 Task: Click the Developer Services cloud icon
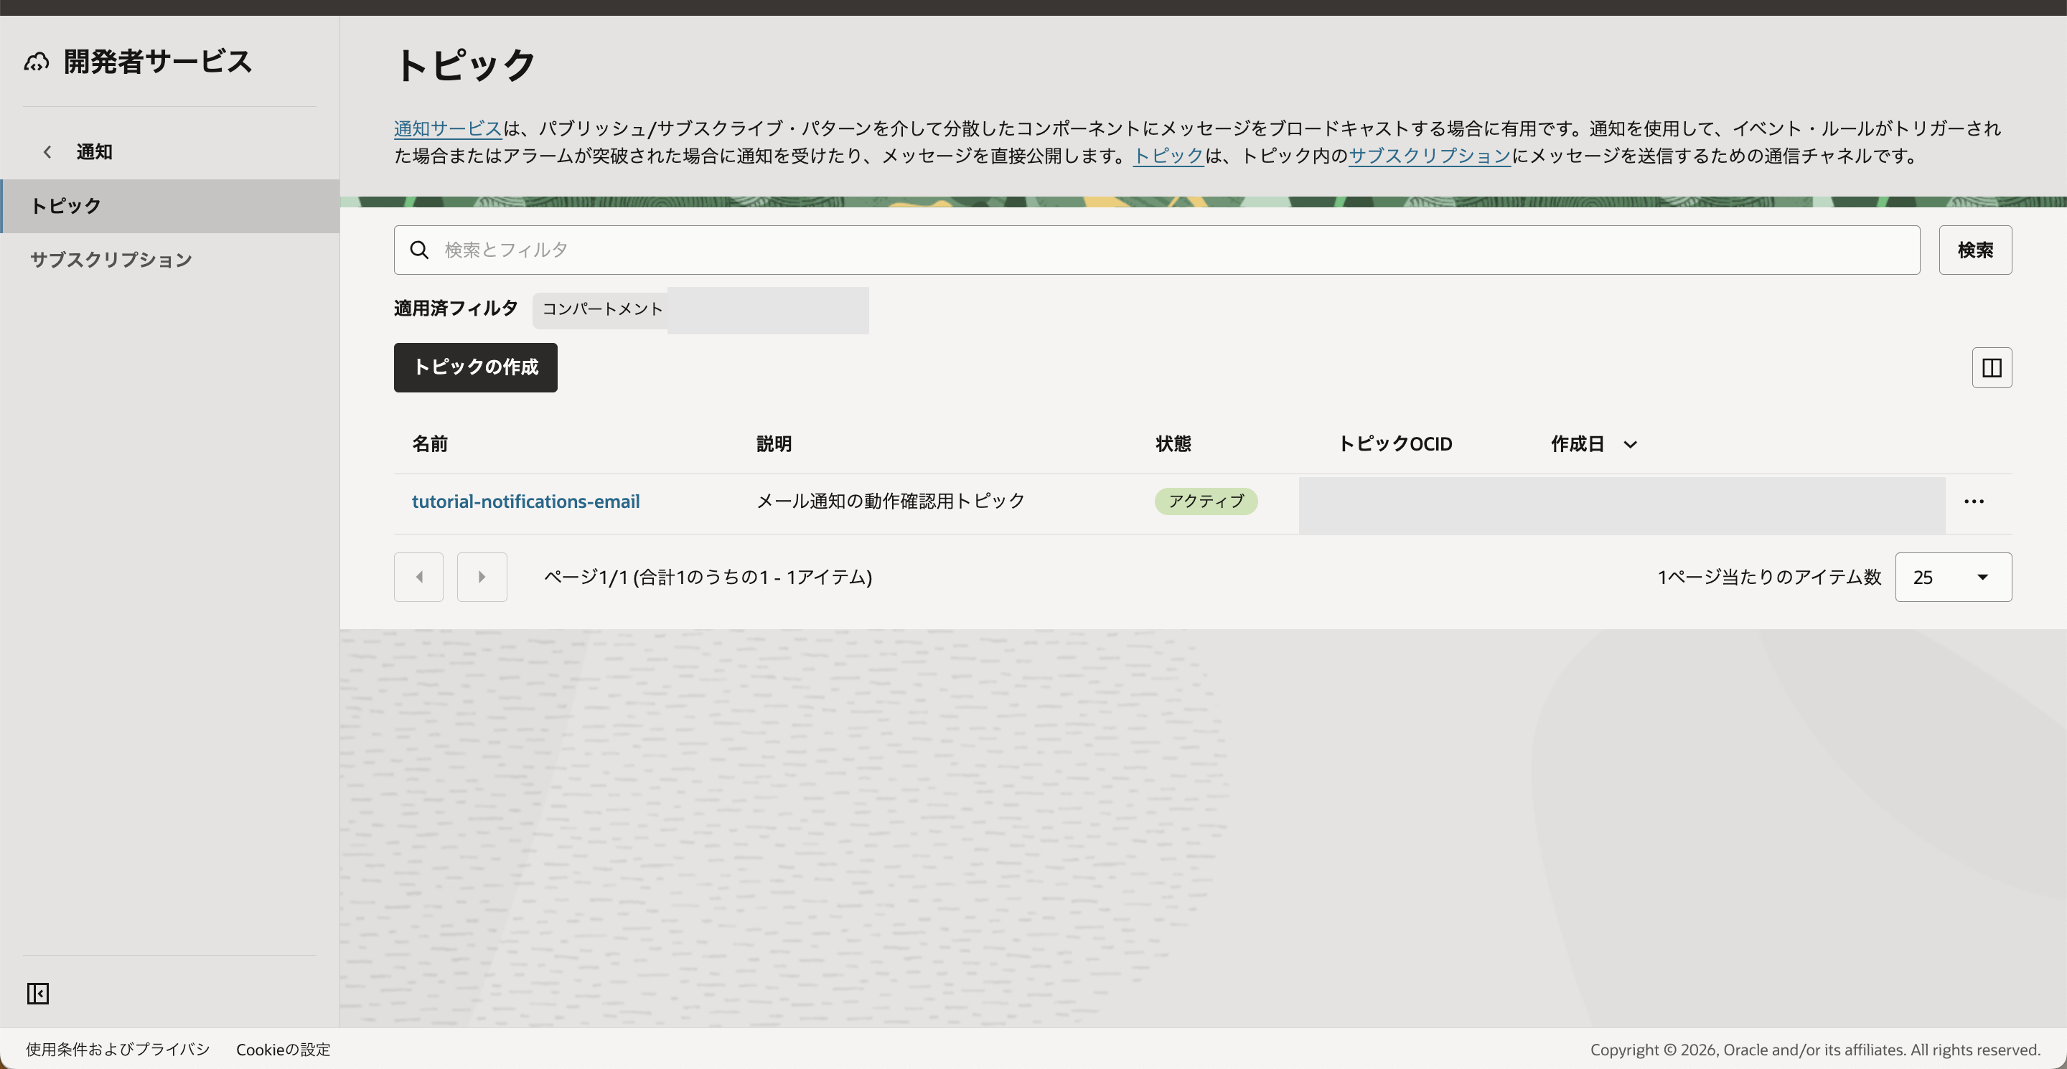[x=36, y=62]
